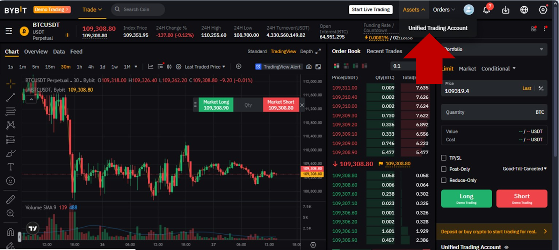The image size is (559, 250).
Task: Expand the Last Traded Price dropdown
Action: 205,67
